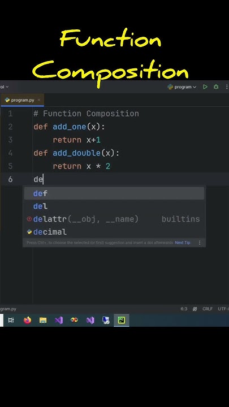Switch to PyCharm on the taskbar

[x=122, y=321]
